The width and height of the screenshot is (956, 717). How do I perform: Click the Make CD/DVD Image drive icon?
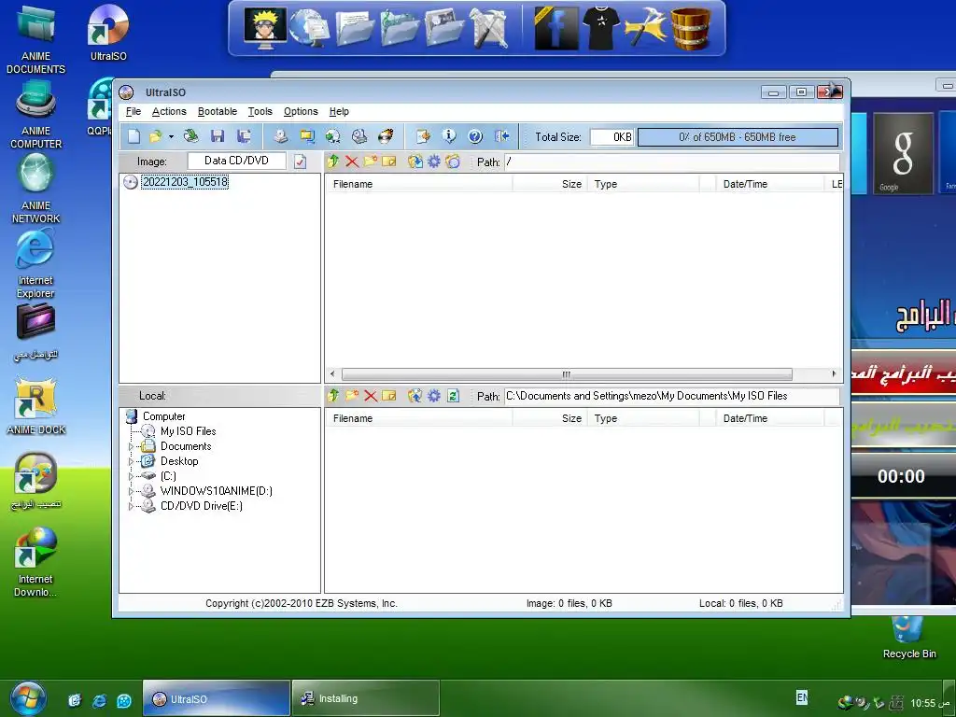[280, 136]
